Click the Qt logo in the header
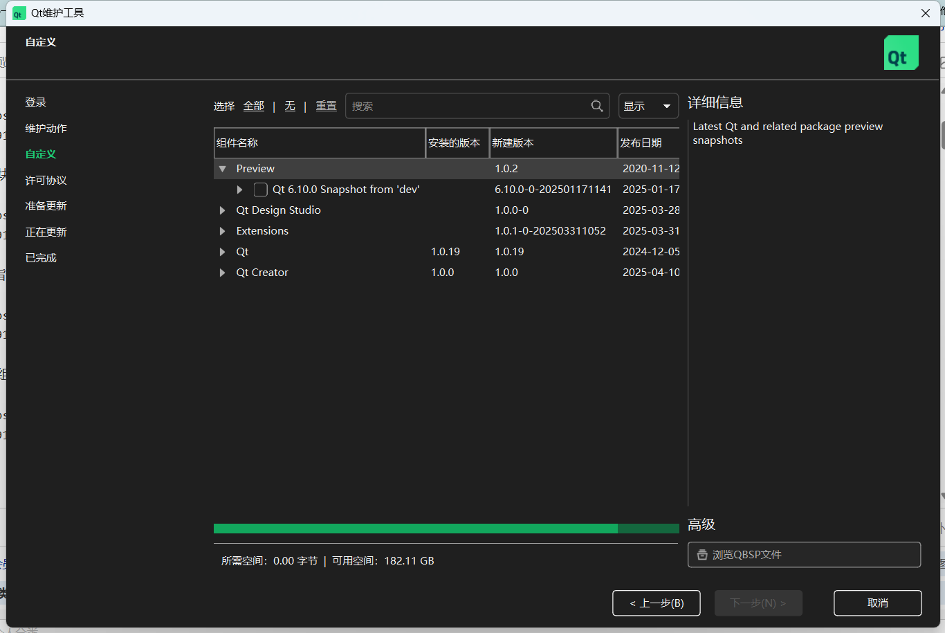The height and width of the screenshot is (633, 945). (901, 53)
